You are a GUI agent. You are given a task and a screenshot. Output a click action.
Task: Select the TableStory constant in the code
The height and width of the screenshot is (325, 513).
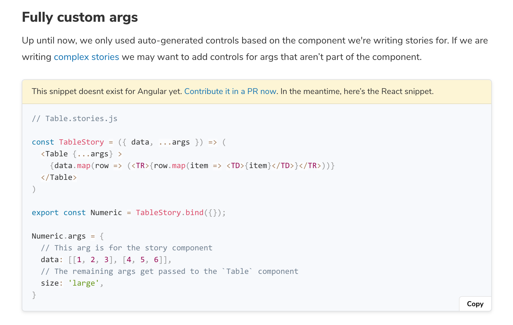tap(81, 142)
